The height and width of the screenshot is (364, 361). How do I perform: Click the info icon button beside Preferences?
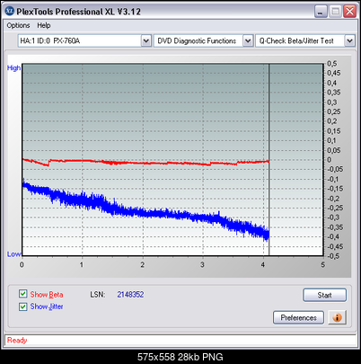337,317
